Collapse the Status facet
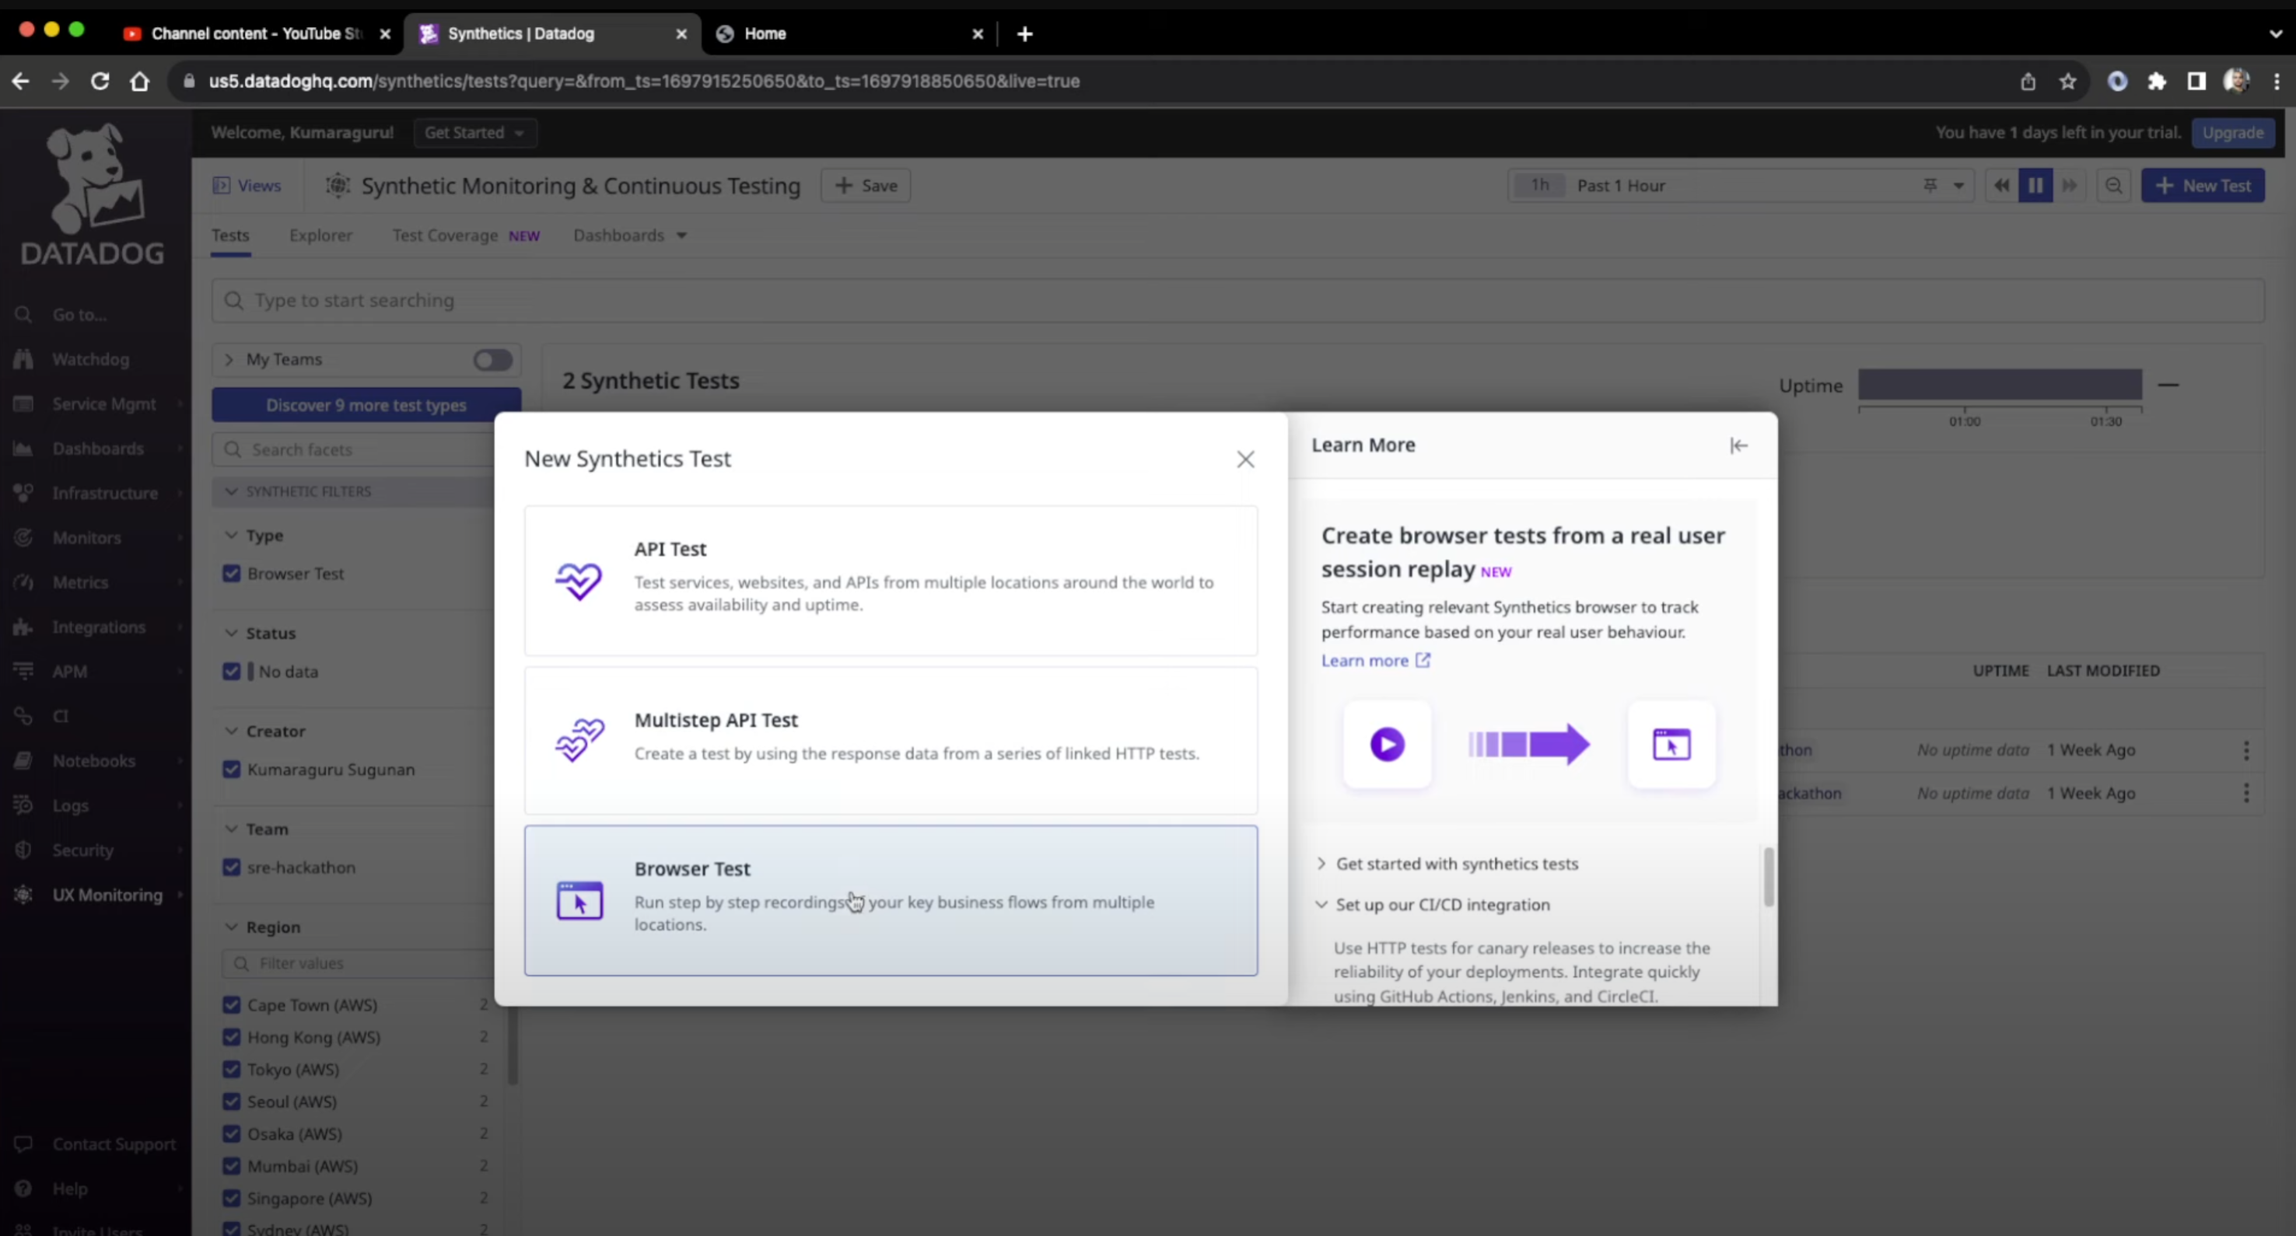Image resolution: width=2296 pixels, height=1236 pixels. click(x=232, y=633)
